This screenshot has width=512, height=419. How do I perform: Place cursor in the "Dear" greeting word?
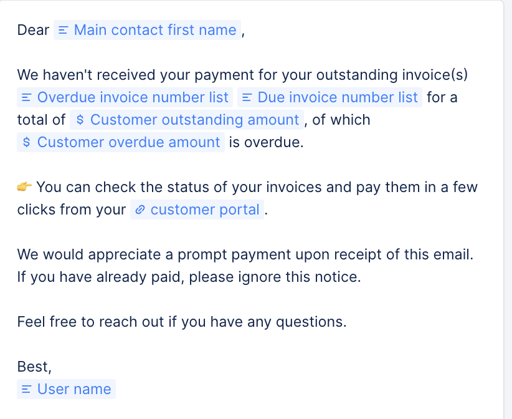point(33,30)
